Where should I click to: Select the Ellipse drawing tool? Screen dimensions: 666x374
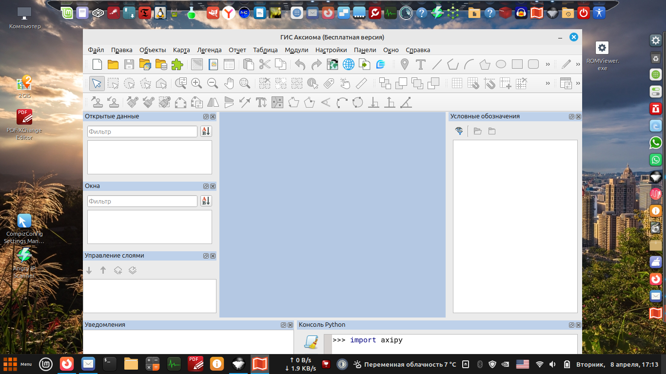tap(501, 64)
